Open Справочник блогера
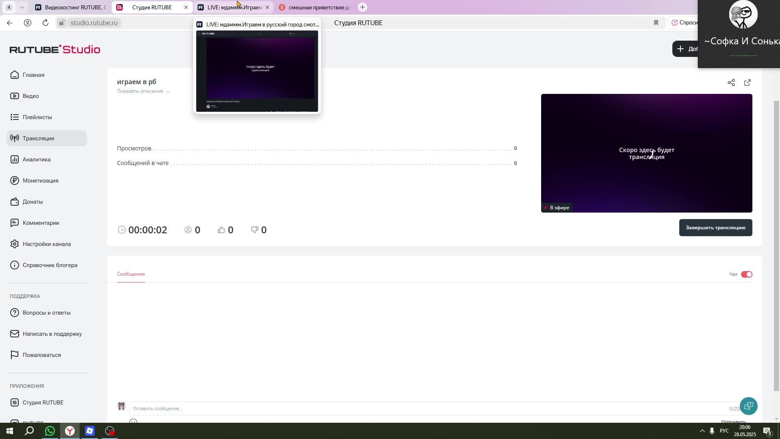The height and width of the screenshot is (439, 780). tap(47, 265)
